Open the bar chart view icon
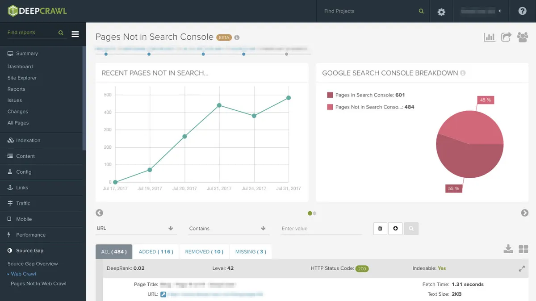Screen dimensions: 536x301 pos(489,37)
